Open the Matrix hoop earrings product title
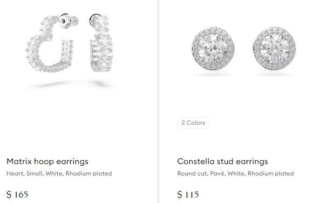This screenshot has height=203, width=314. pos(47,161)
